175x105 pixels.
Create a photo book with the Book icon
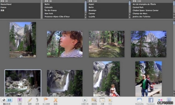94,100
